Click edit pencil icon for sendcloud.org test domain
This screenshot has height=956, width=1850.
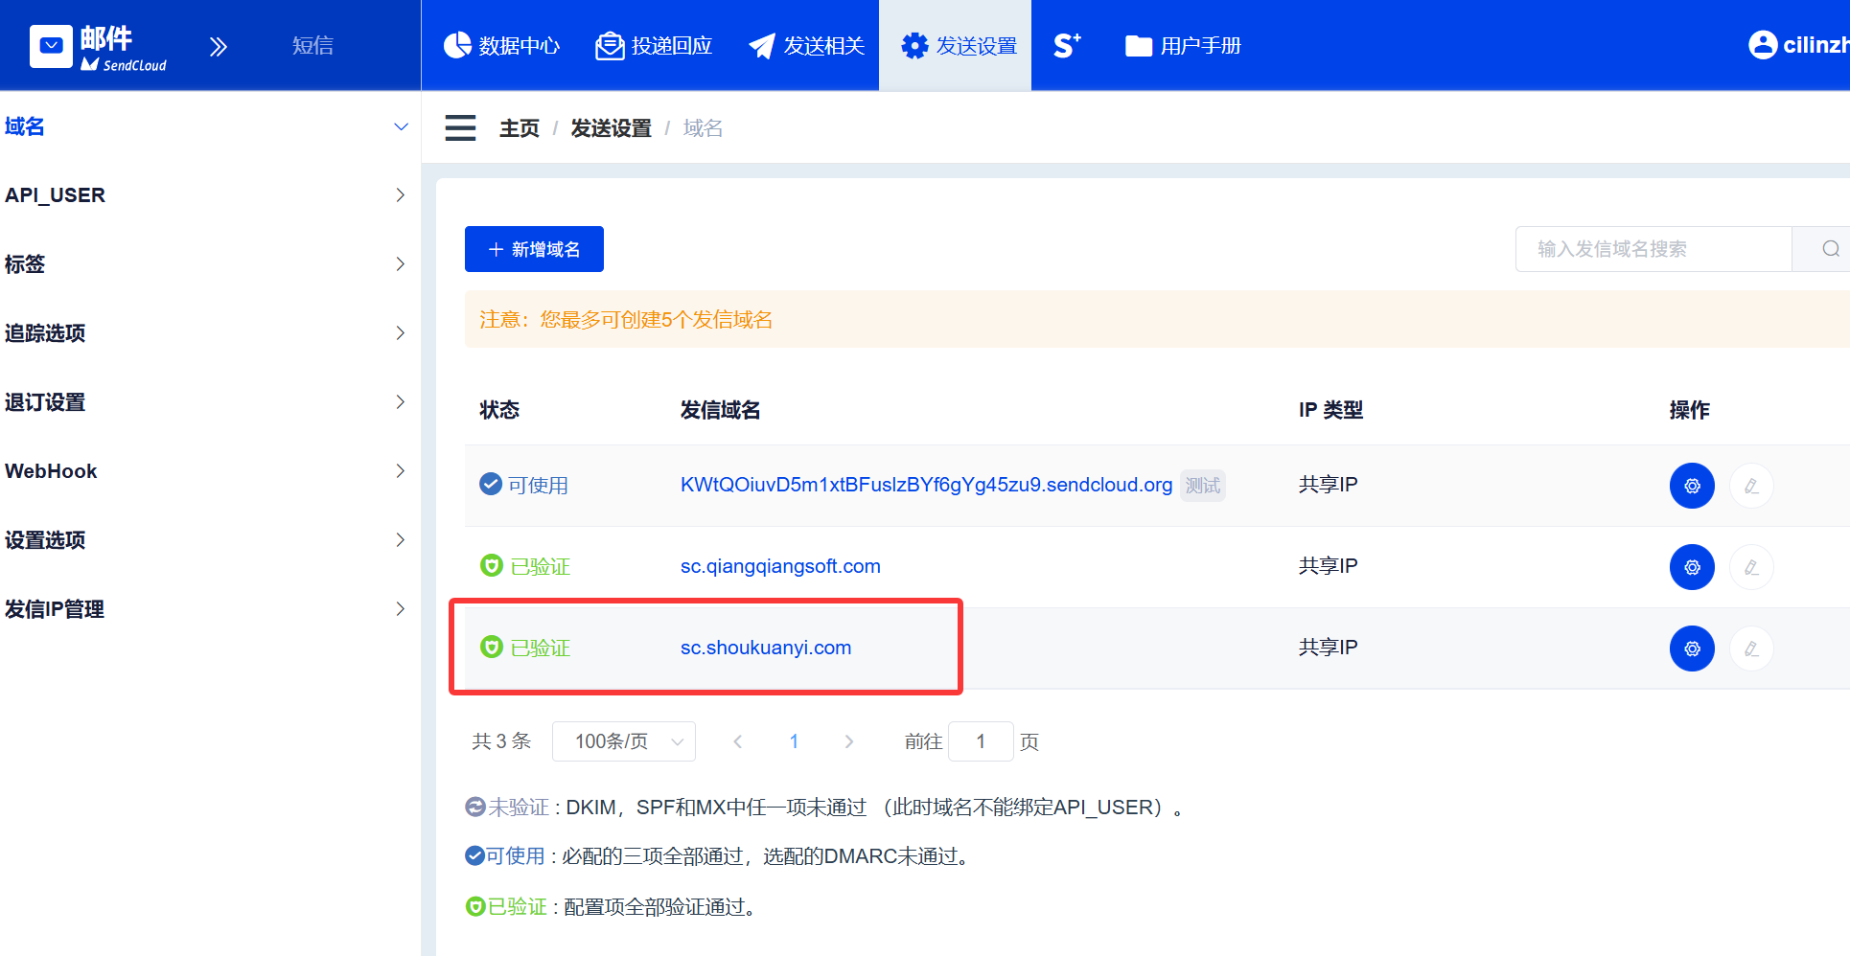(x=1751, y=486)
